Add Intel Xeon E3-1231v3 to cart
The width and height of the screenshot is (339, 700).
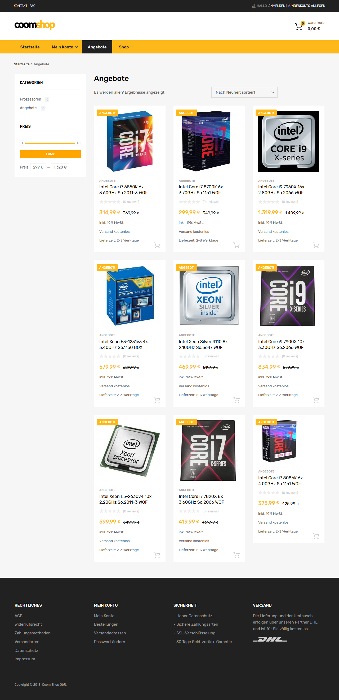157,400
